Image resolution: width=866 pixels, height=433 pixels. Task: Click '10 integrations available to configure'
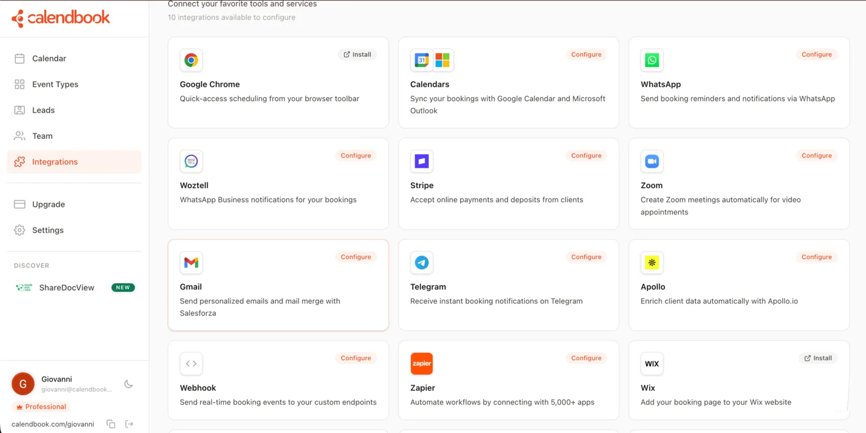coord(232,17)
